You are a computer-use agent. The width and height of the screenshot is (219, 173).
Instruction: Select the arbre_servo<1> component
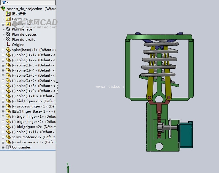pyautogui.click(x=34, y=142)
